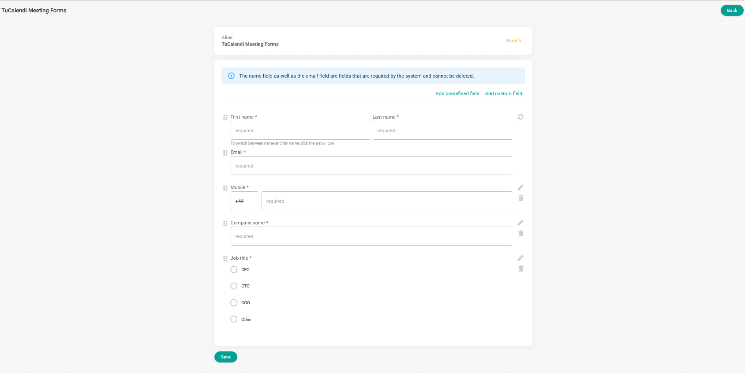Select the COO radio option

pyautogui.click(x=234, y=302)
